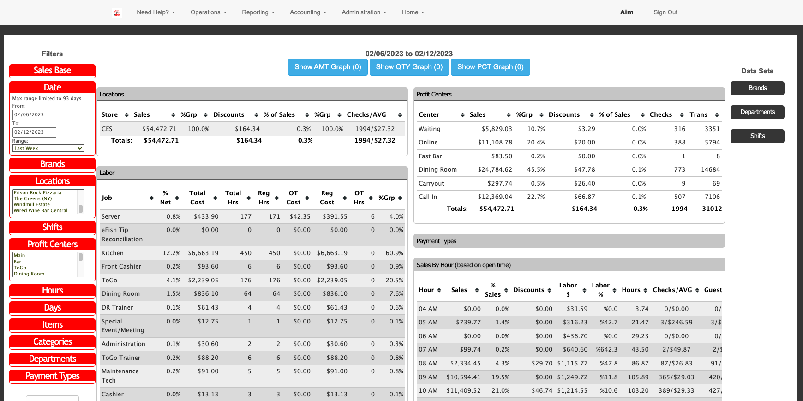Click the From date field
The height and width of the screenshot is (401, 803).
point(34,115)
